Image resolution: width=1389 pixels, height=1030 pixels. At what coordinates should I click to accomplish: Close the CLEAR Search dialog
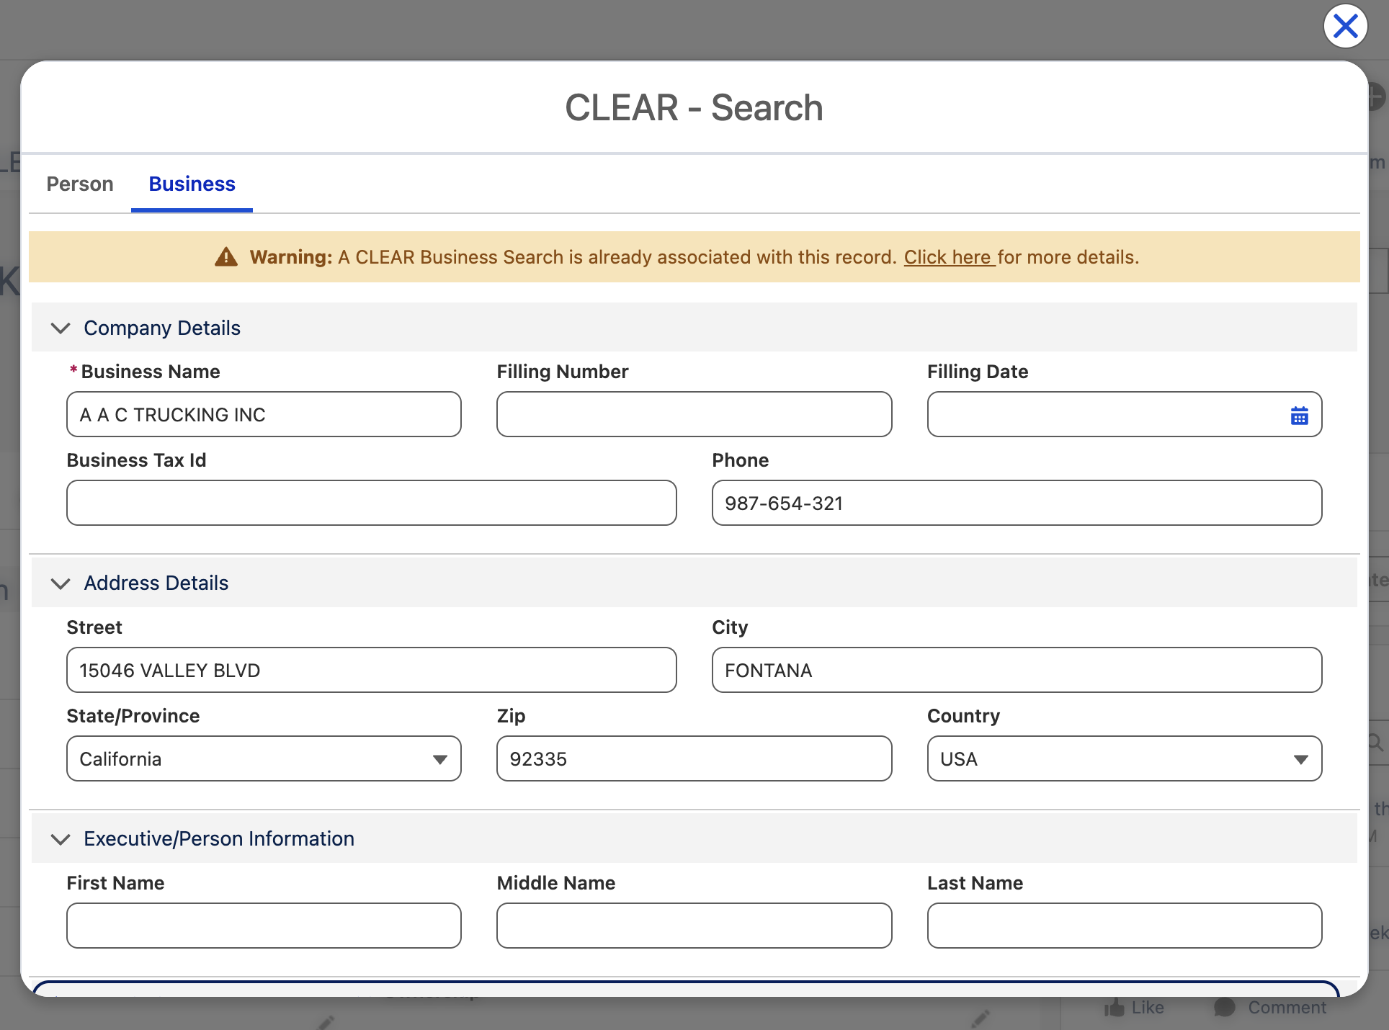[x=1345, y=27]
